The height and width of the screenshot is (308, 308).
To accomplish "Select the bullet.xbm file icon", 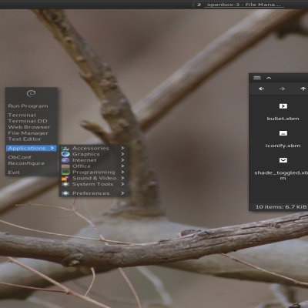I will [283, 106].
